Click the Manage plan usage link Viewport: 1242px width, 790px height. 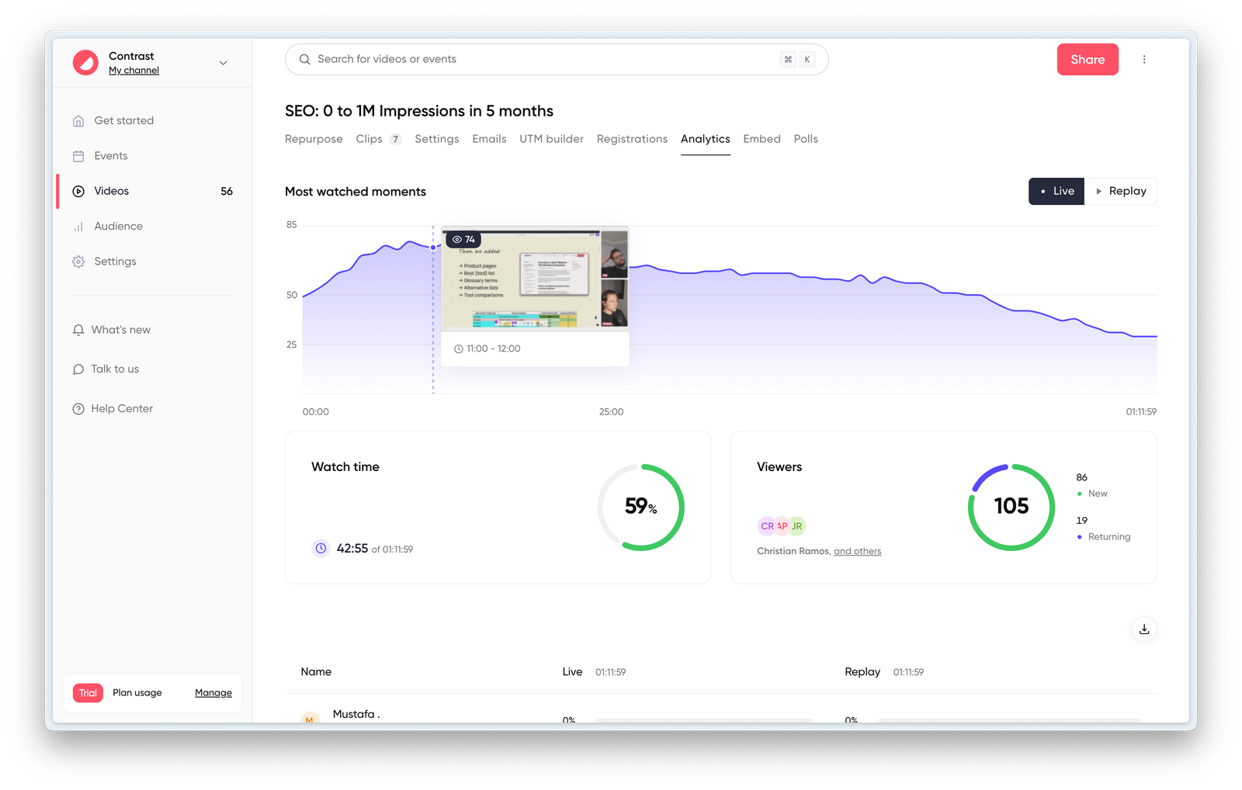(x=213, y=693)
